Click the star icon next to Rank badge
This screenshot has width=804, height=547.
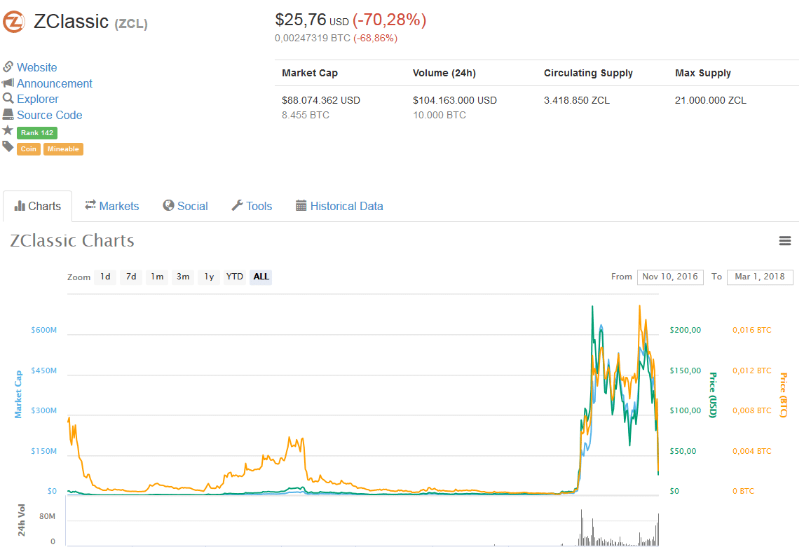pos(8,130)
